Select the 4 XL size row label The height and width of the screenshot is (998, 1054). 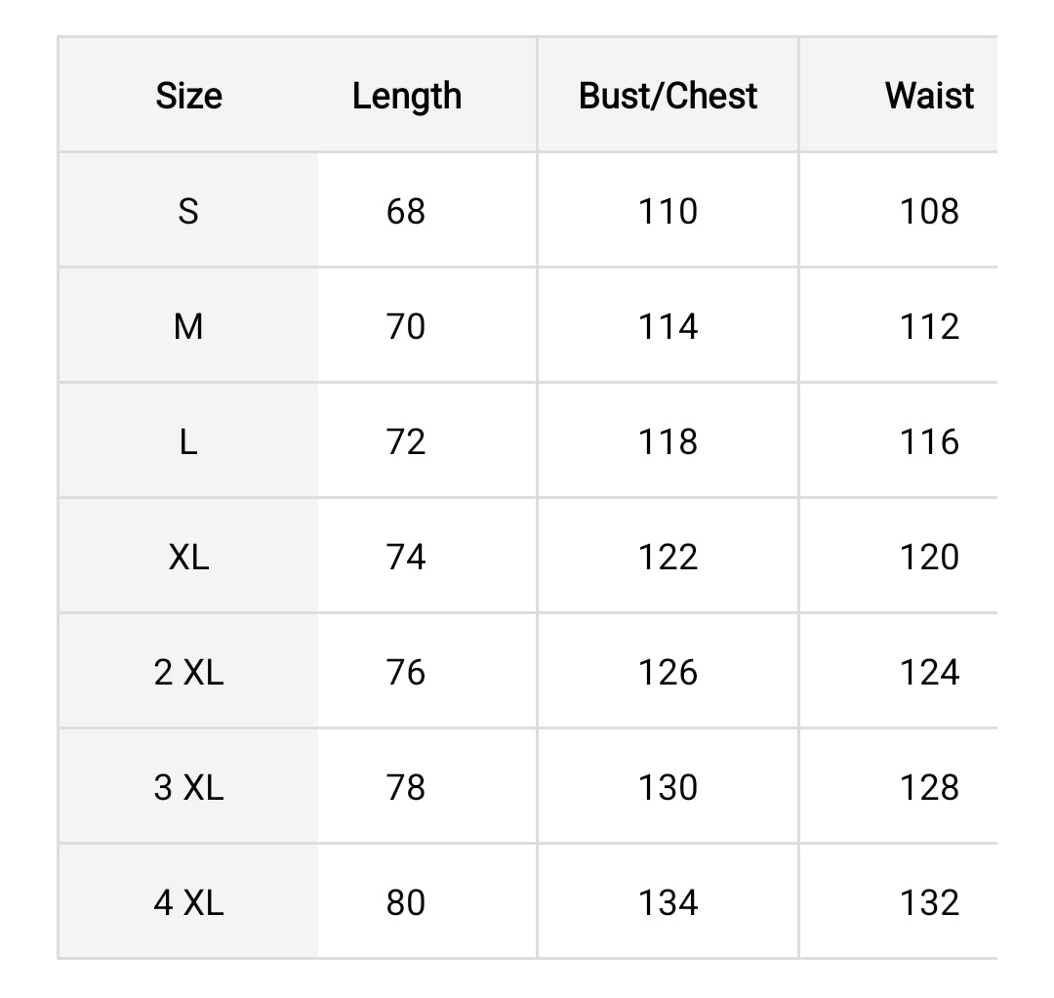pos(188,902)
